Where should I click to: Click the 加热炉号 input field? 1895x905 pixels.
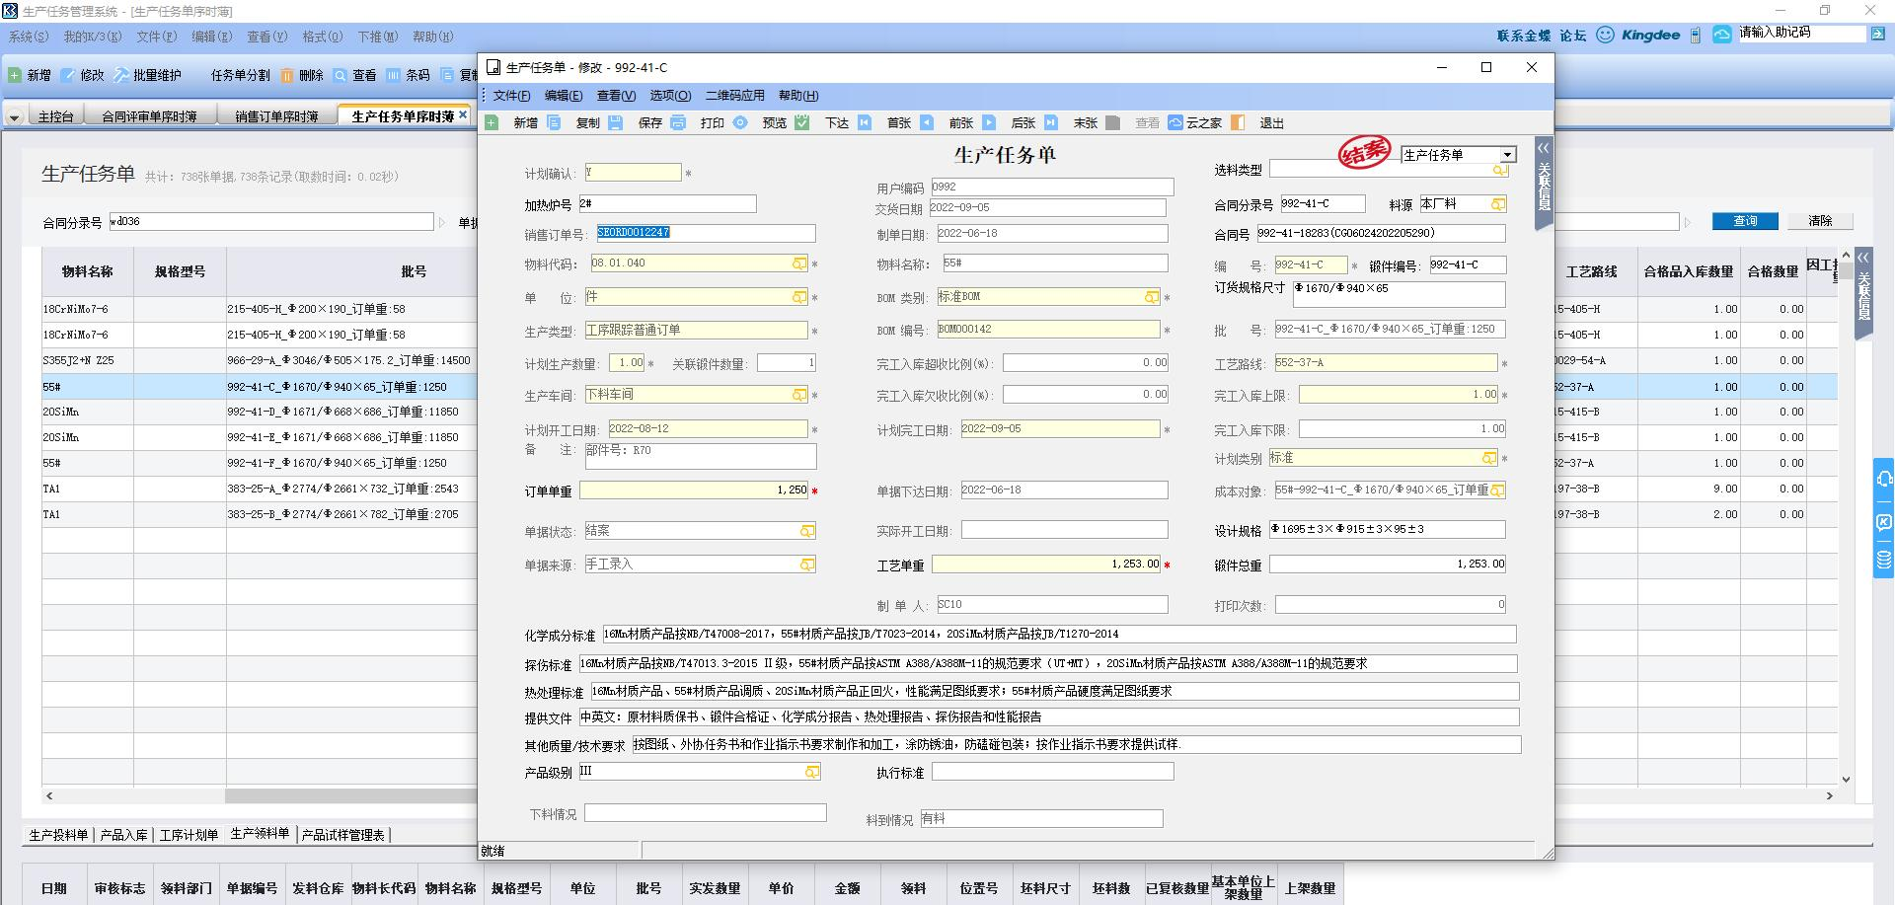(666, 204)
